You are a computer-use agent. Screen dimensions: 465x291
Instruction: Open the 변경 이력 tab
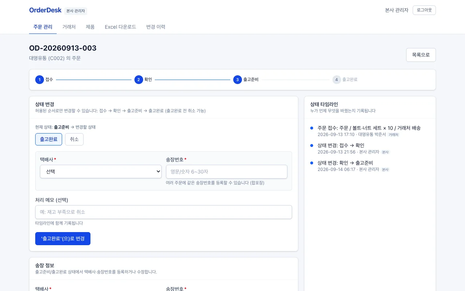point(156,27)
